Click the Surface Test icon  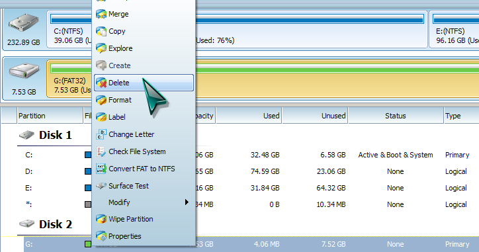click(x=101, y=186)
